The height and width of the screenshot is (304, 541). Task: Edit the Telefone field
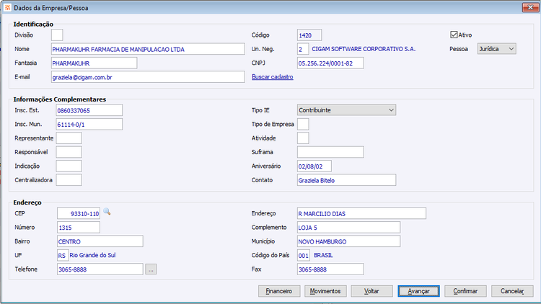pos(100,269)
